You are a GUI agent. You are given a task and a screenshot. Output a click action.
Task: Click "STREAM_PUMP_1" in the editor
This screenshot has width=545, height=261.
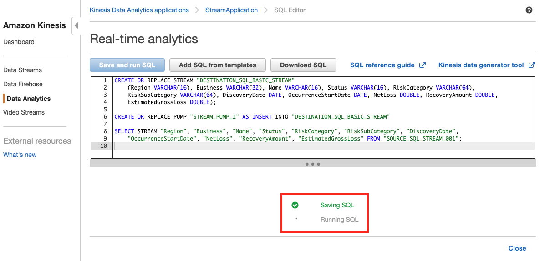(214, 117)
